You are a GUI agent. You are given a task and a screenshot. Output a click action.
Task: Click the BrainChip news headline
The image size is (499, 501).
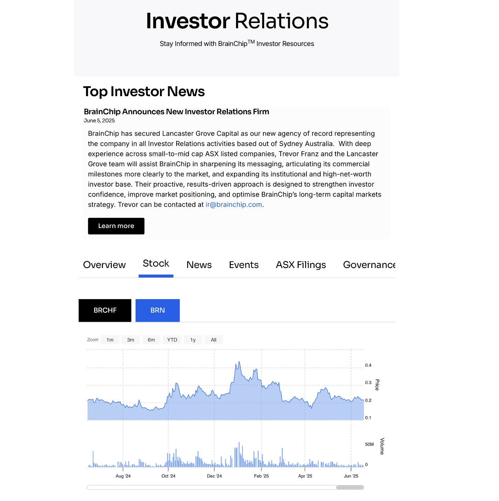coord(176,112)
